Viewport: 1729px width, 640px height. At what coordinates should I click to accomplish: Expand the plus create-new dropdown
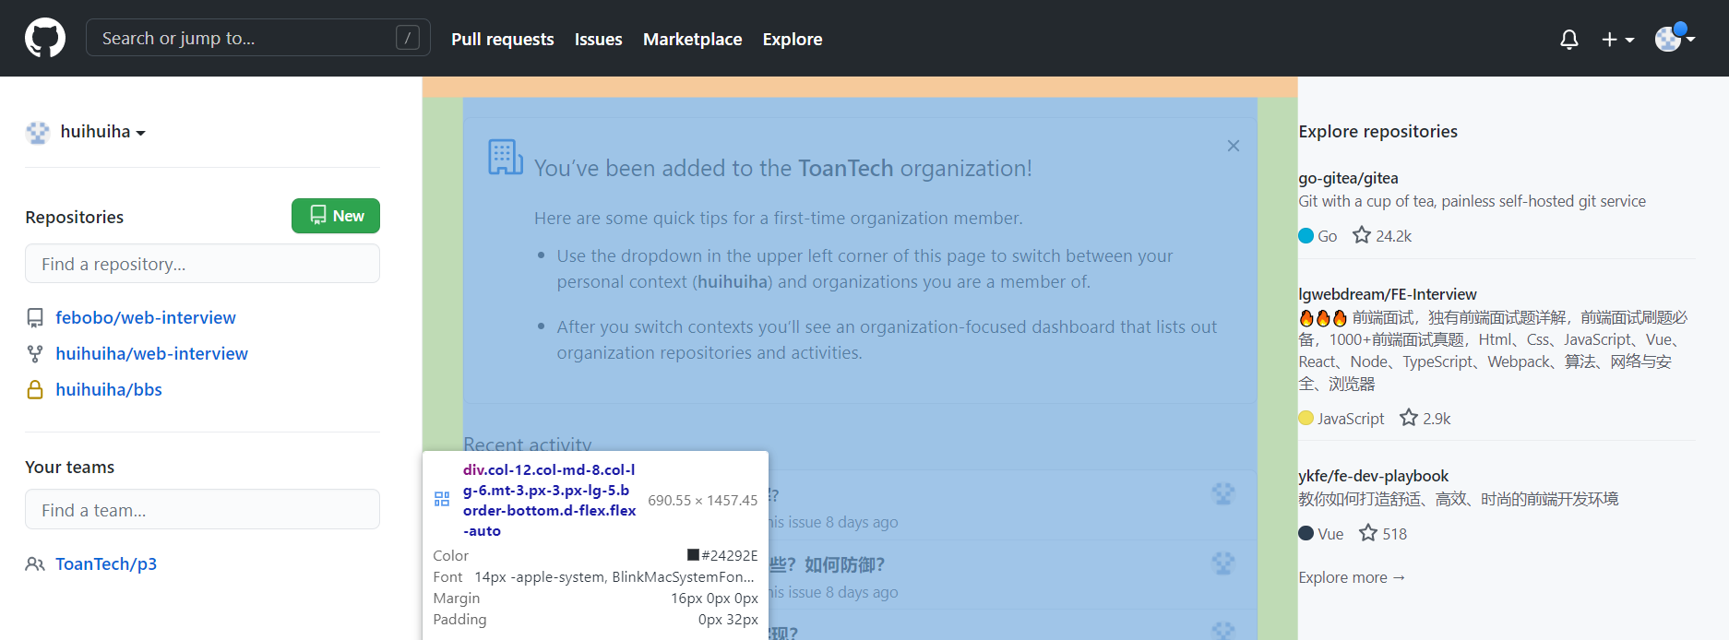tap(1617, 40)
